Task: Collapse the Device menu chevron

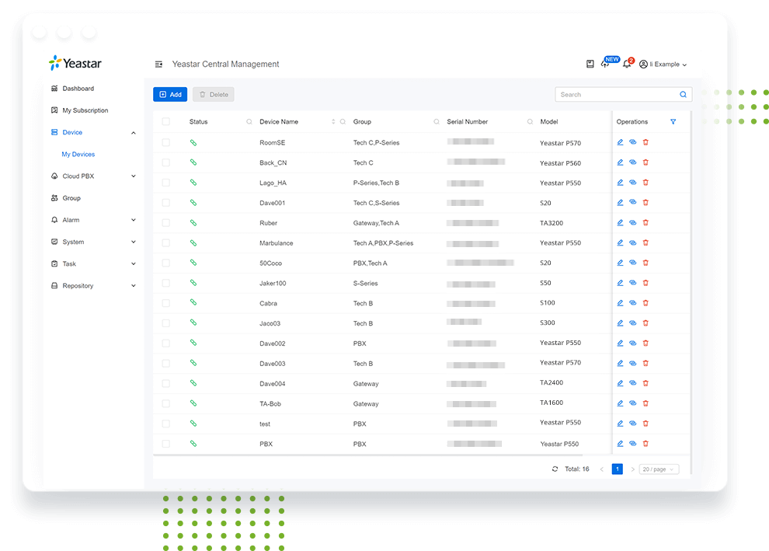Action: click(x=134, y=133)
